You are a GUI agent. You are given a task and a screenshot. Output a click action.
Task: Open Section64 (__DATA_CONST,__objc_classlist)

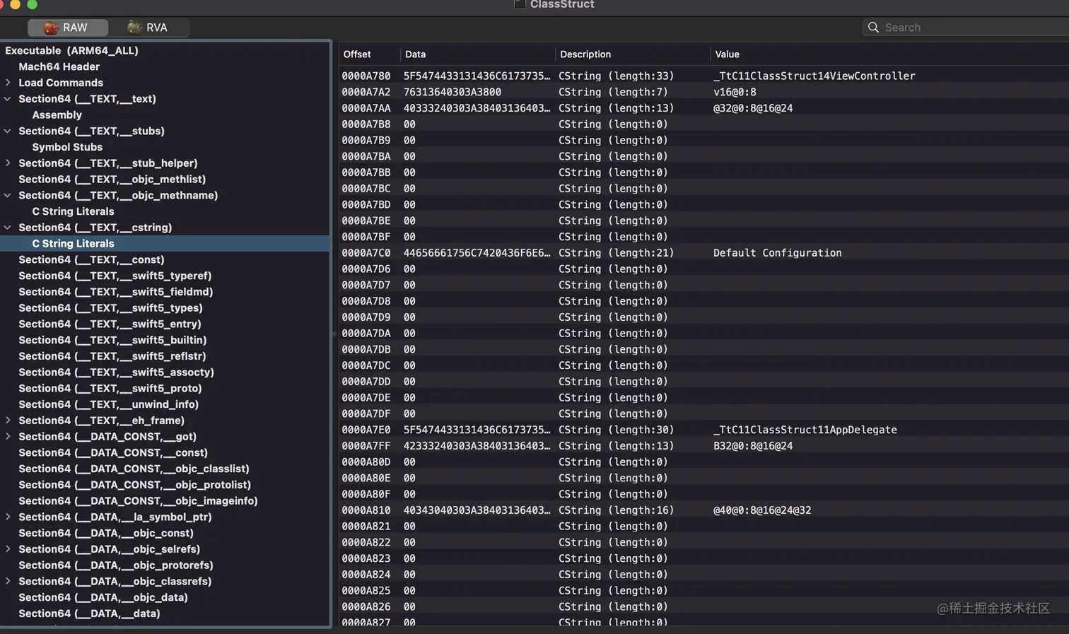point(134,469)
